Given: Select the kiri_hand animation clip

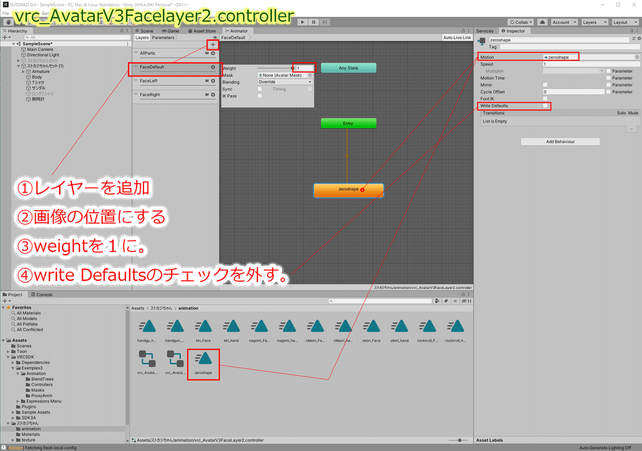Looking at the screenshot, I should [231, 330].
